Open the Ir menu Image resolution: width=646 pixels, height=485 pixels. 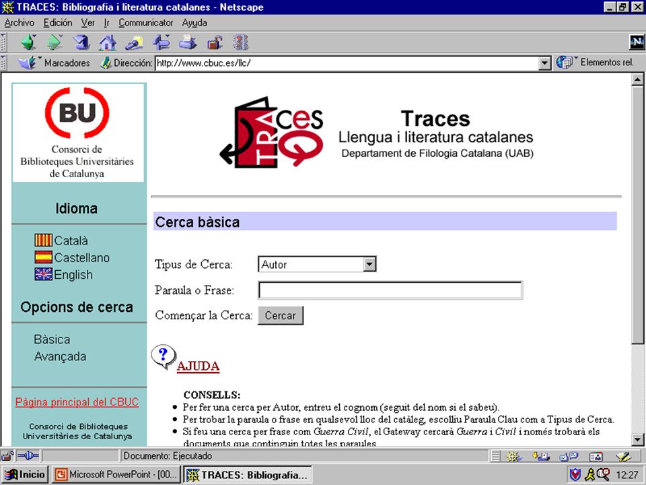pyautogui.click(x=107, y=23)
